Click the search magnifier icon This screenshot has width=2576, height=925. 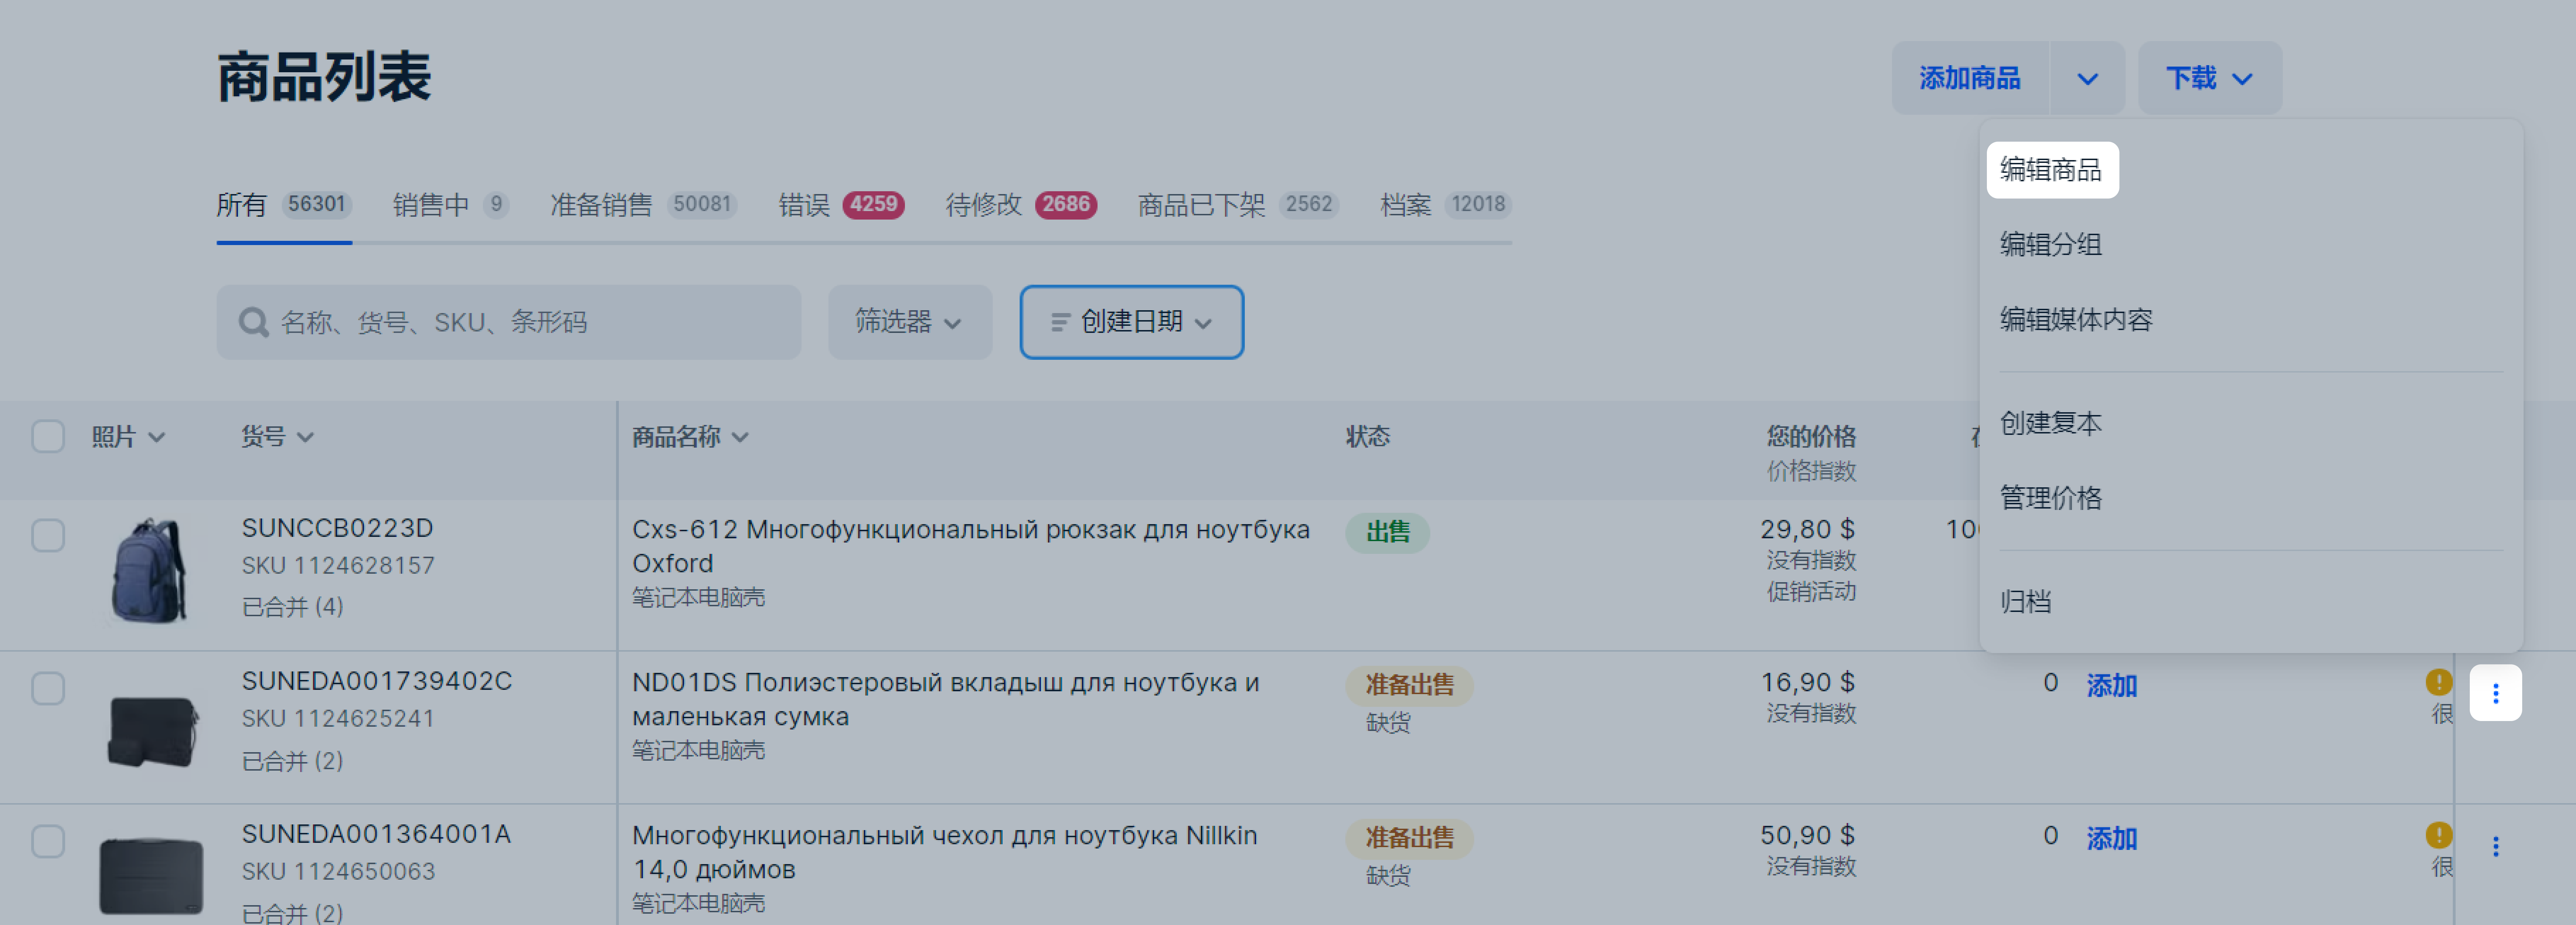(x=253, y=322)
